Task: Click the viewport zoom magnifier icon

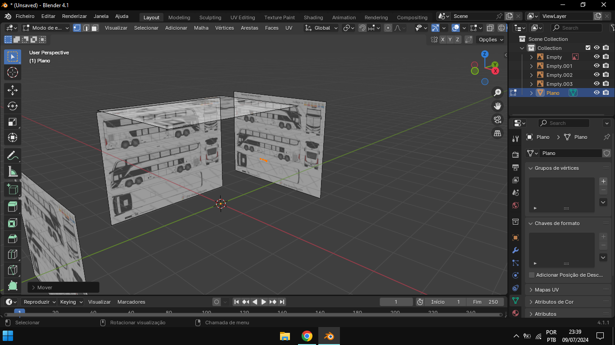Action: click(497, 93)
